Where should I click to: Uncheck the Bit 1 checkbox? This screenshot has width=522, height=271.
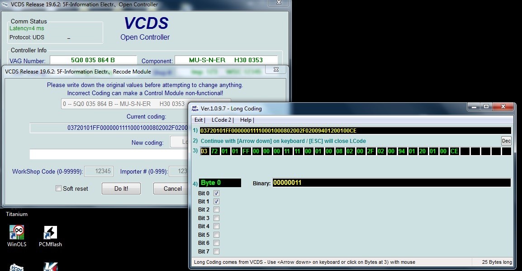pyautogui.click(x=216, y=202)
